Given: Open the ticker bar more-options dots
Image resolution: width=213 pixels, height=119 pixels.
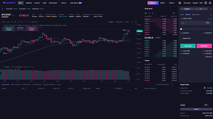Looking at the screenshot, I should 140,16.
